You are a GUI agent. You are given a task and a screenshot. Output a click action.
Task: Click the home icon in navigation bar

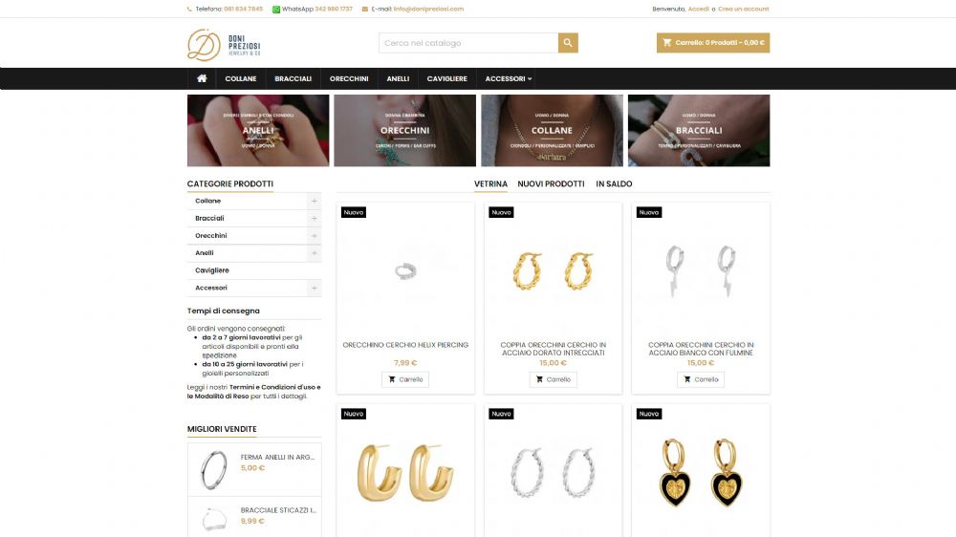(x=202, y=78)
